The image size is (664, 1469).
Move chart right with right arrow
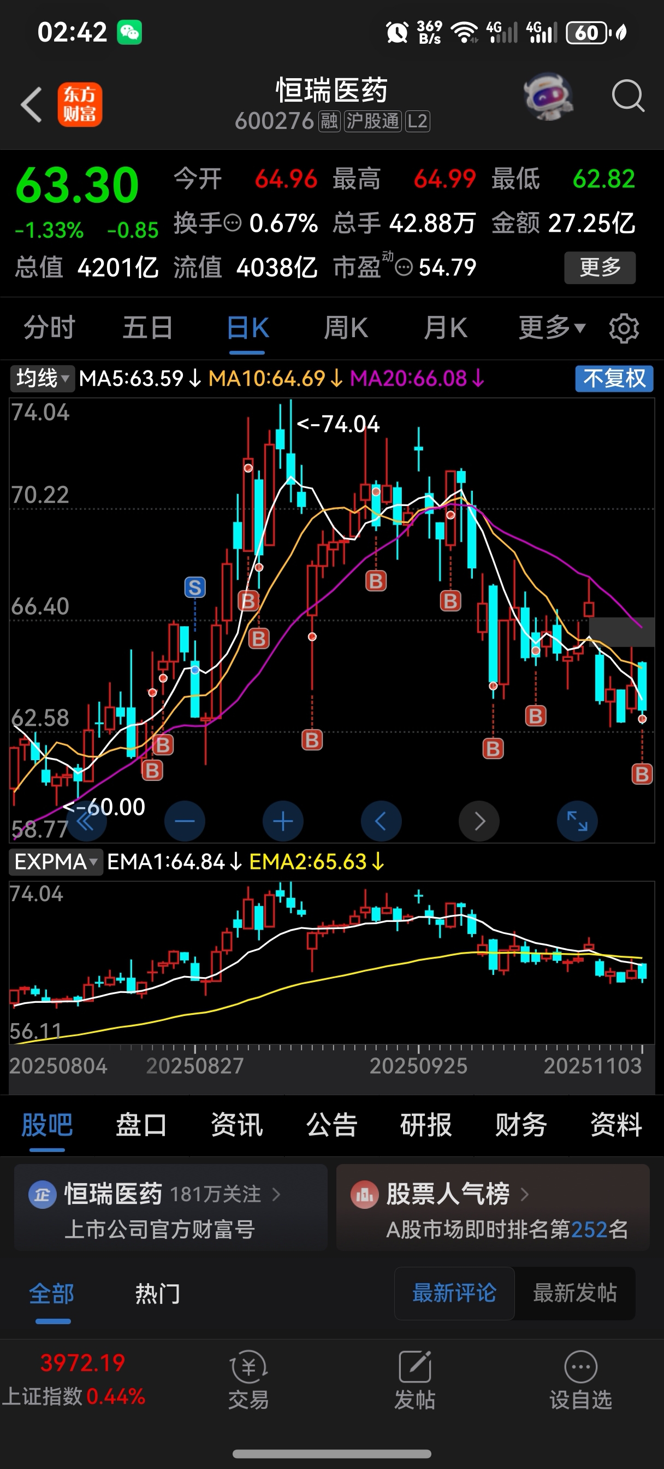click(x=479, y=821)
